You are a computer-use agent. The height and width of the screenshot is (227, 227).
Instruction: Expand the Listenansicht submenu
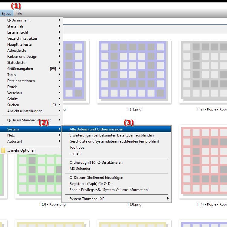click(18, 32)
